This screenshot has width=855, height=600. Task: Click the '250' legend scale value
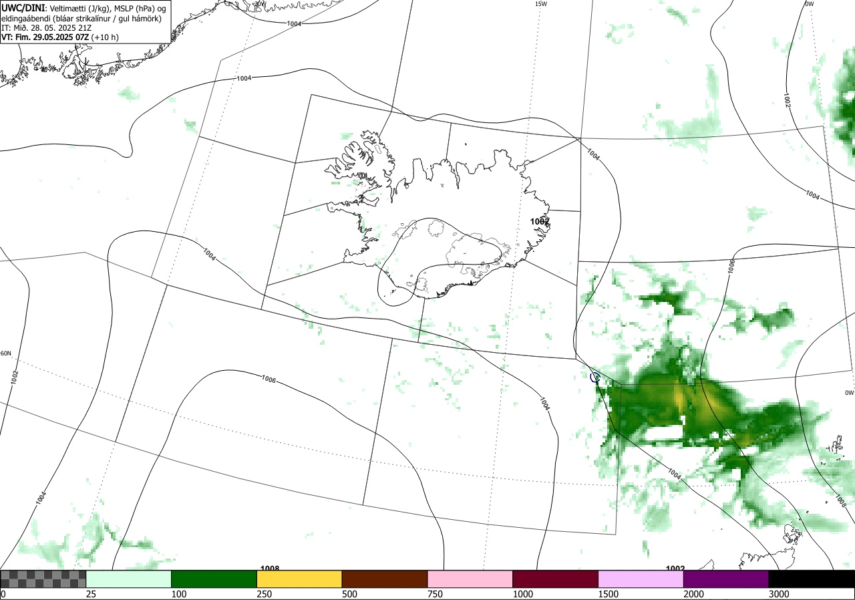[265, 594]
